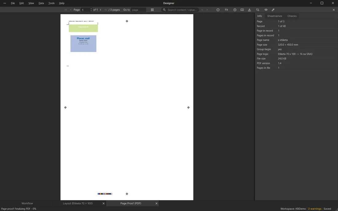
Task: Go to previous search result
Action: coord(202,10)
